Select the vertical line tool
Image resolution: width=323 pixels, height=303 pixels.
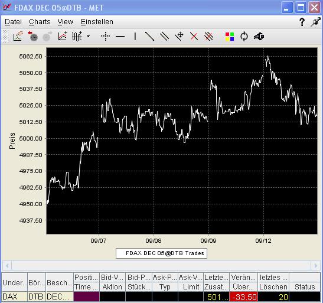click(x=135, y=37)
